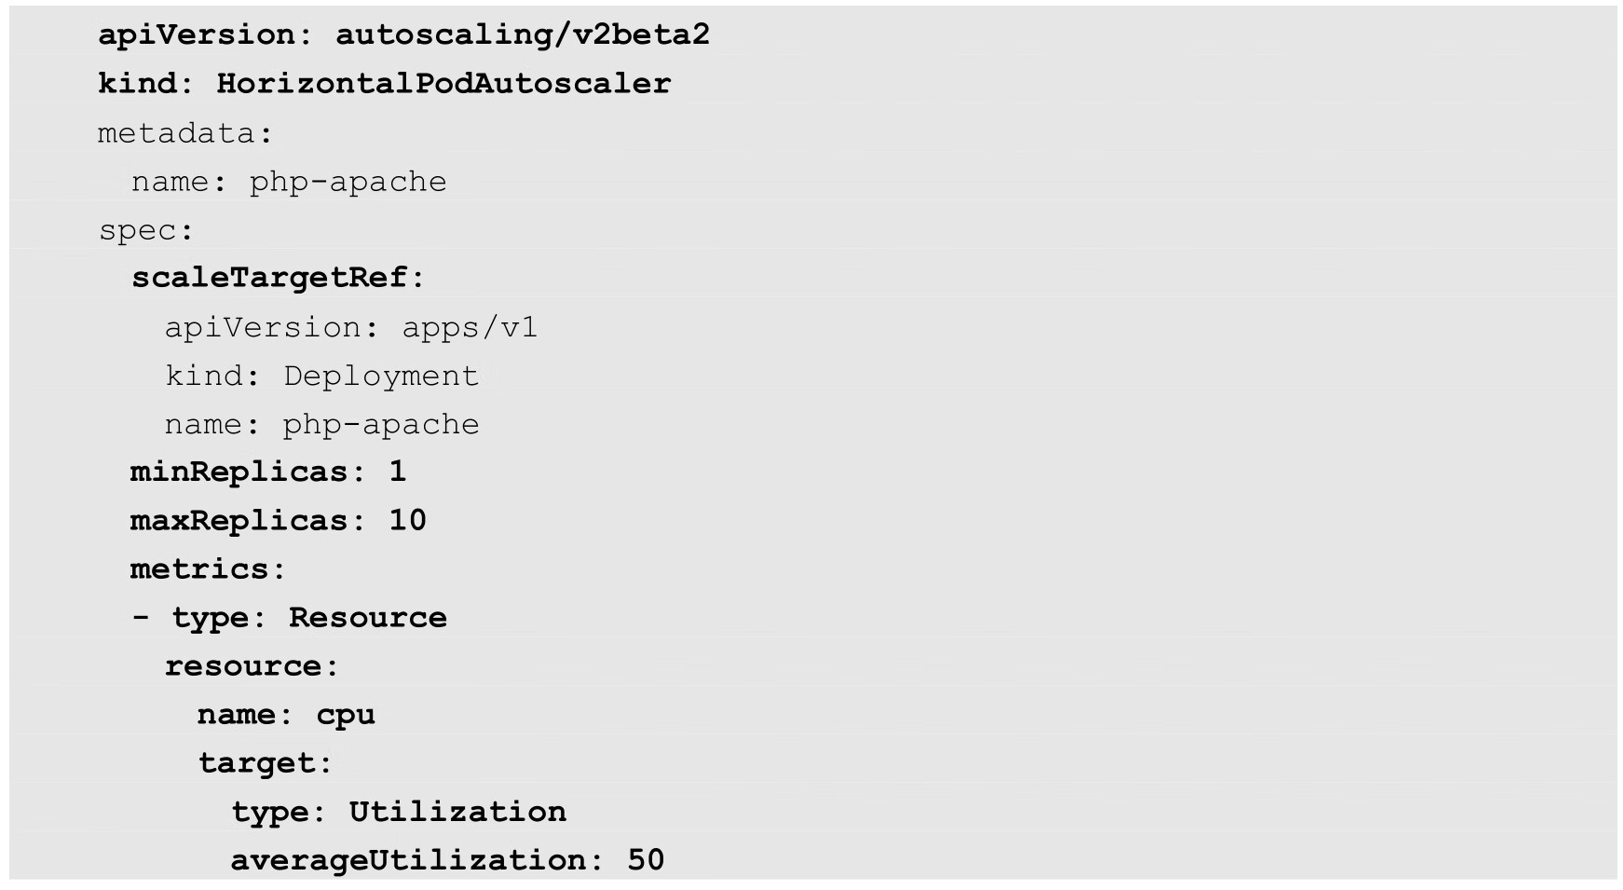Click the maxReplicas value 10

pos(407,520)
